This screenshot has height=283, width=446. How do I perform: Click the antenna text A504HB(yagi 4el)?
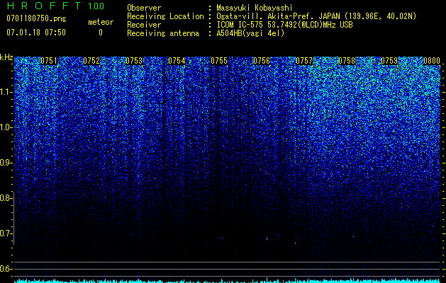[x=250, y=33]
